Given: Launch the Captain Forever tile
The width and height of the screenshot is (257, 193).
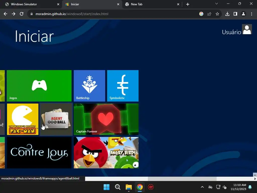Looking at the screenshot, I should [106, 119].
